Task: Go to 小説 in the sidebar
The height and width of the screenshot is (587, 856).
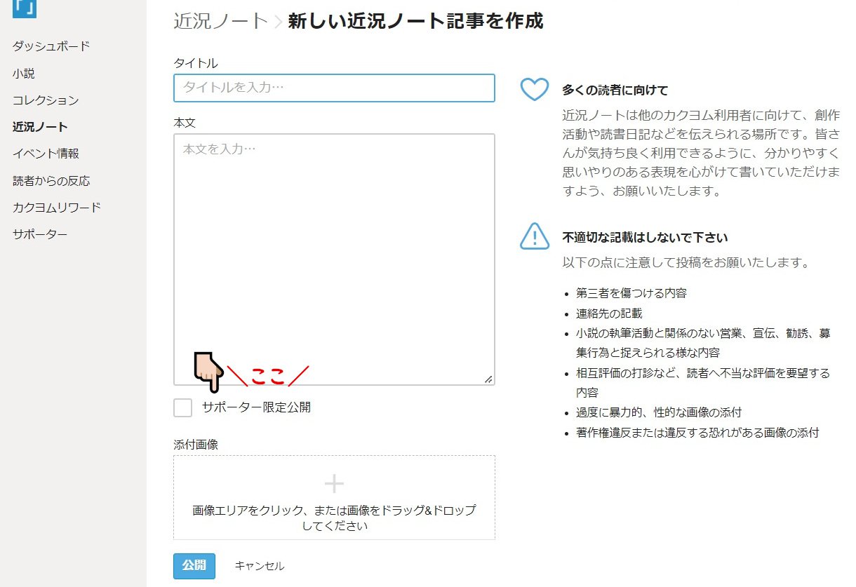Action: (x=23, y=73)
